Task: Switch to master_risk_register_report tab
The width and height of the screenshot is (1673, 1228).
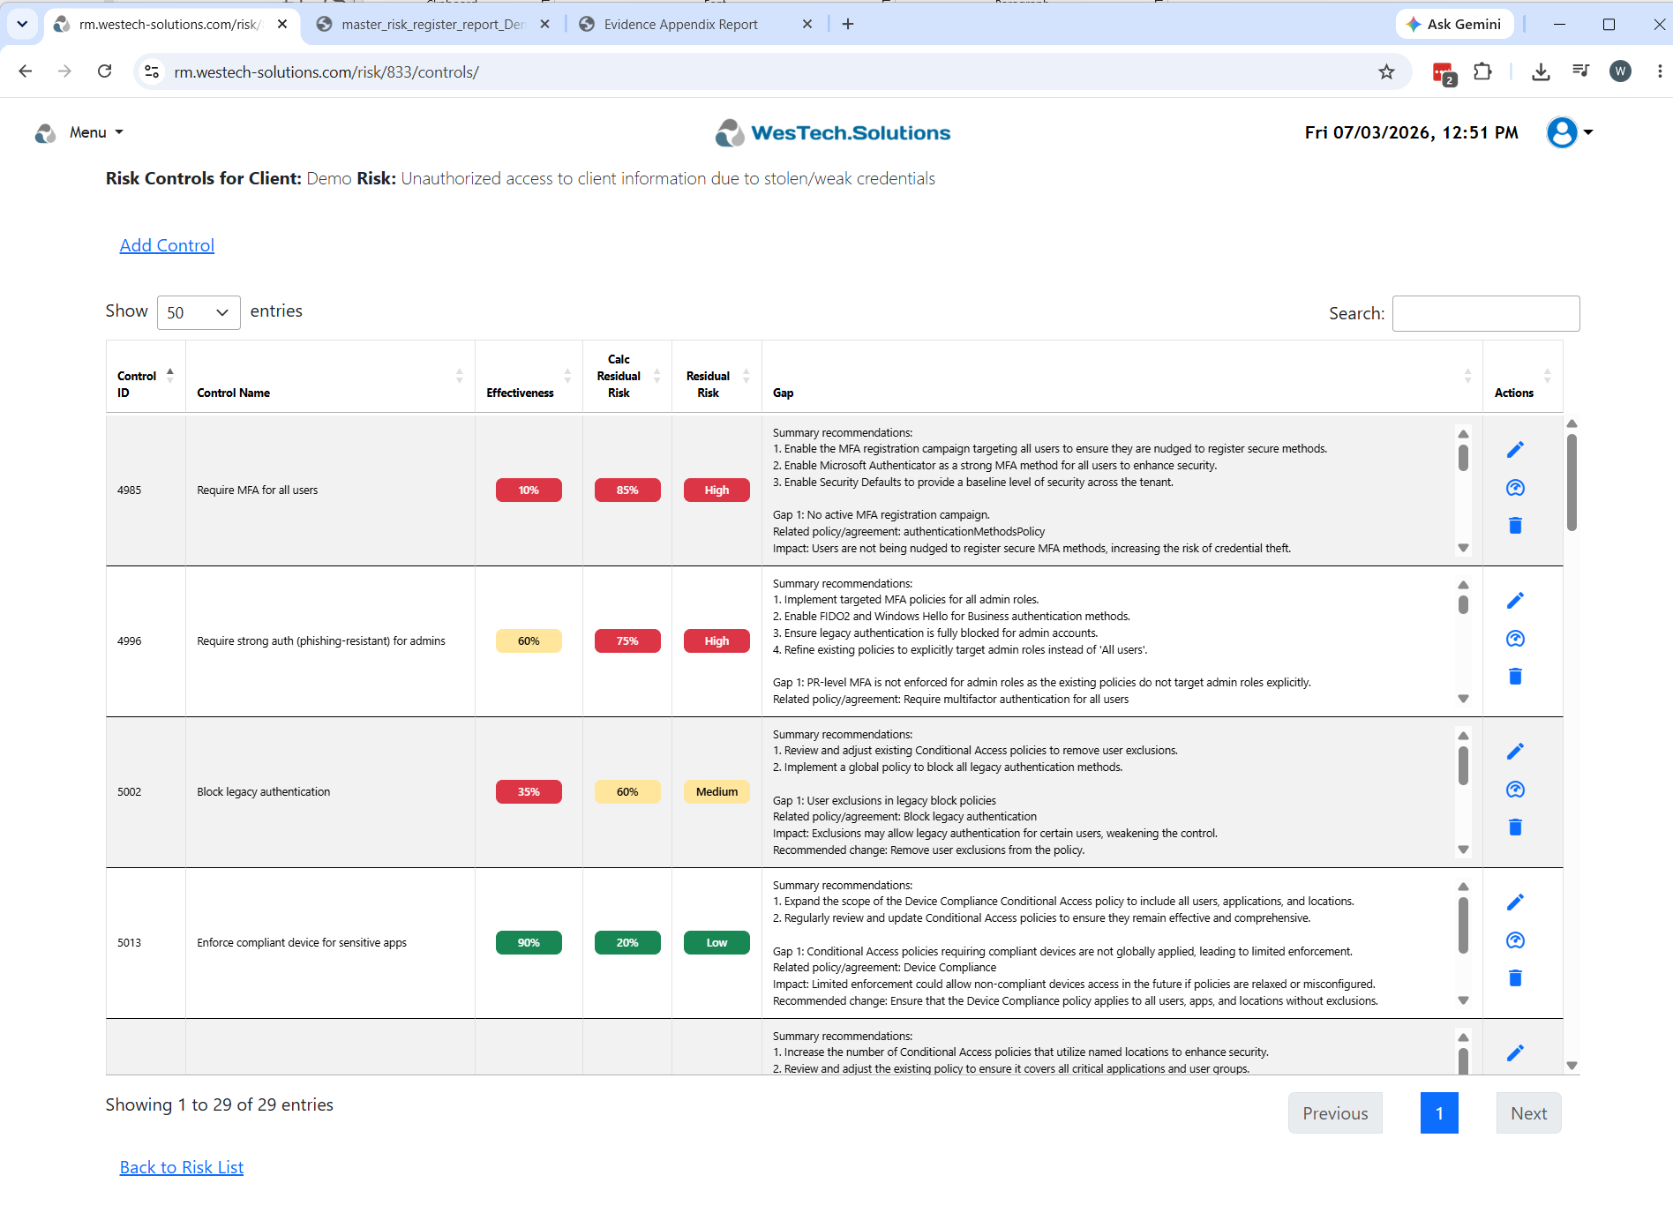Action: pos(432,25)
